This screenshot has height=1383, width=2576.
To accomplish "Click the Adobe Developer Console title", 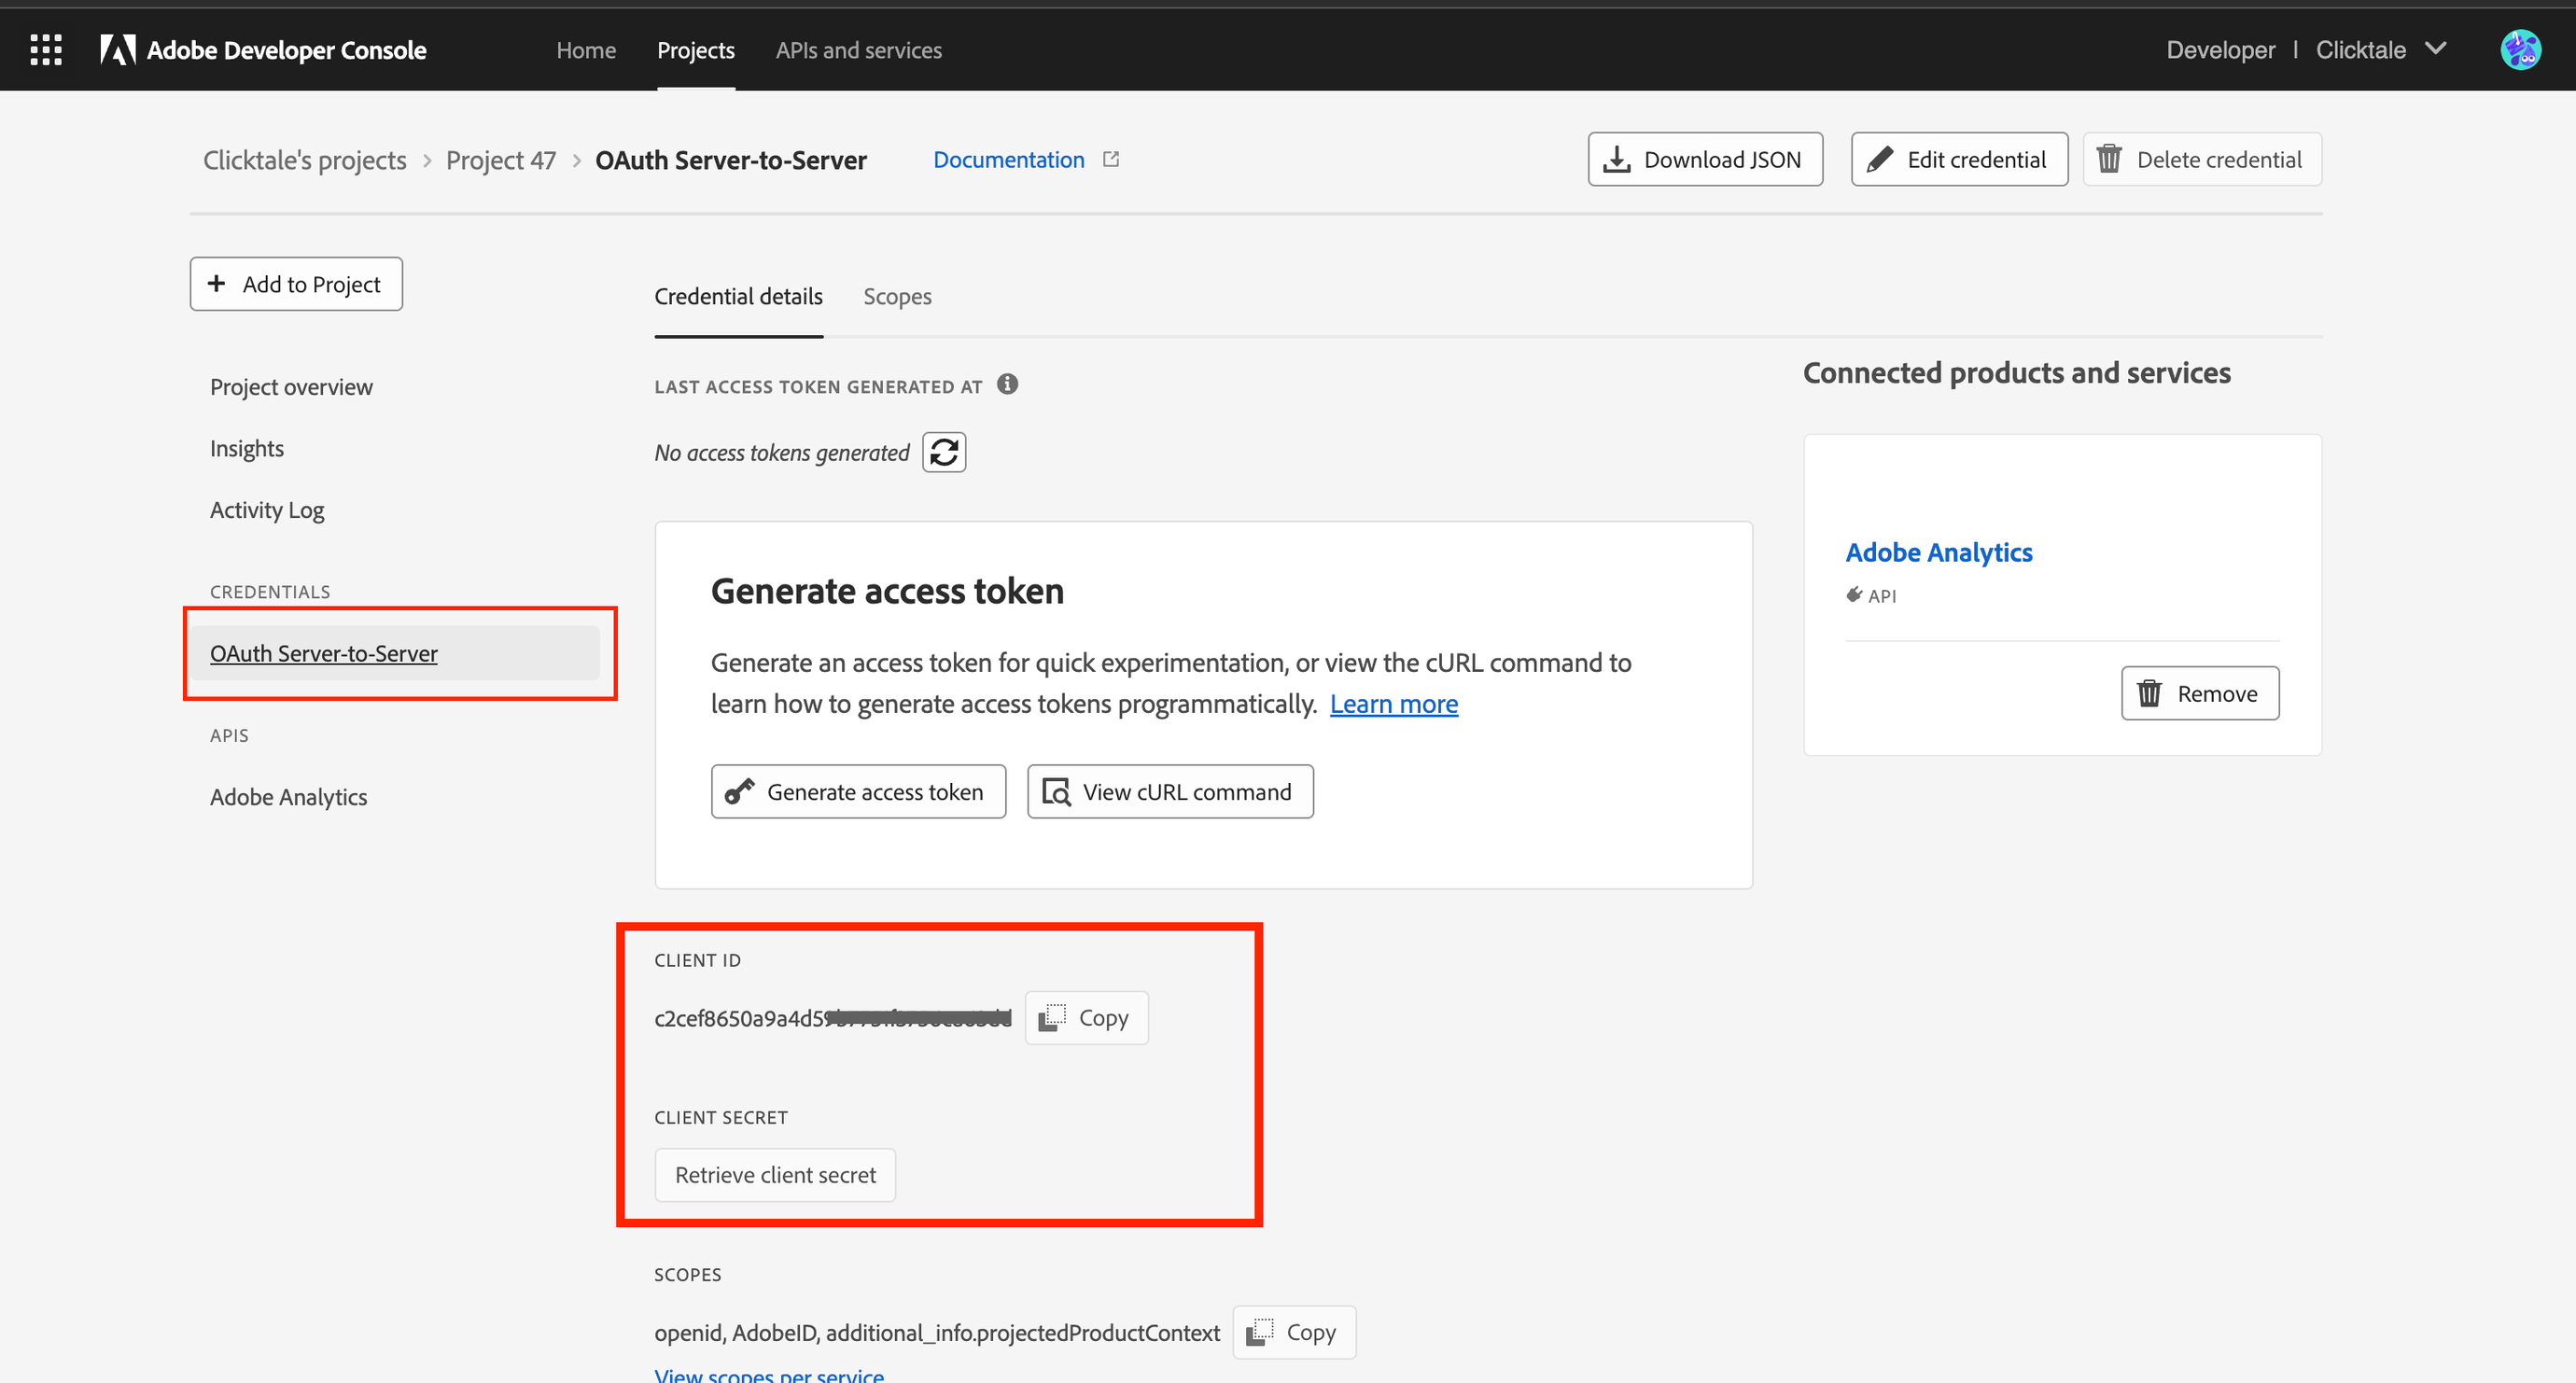I will tap(287, 50).
